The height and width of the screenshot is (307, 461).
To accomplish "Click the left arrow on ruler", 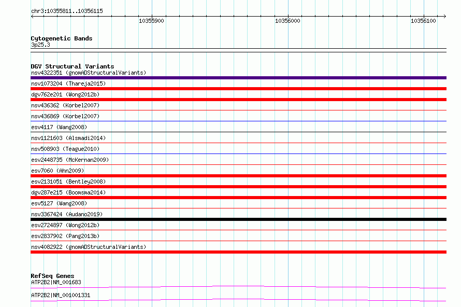I will [x=32, y=16].
